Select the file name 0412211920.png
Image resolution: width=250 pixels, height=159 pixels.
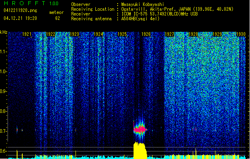(x=20, y=11)
